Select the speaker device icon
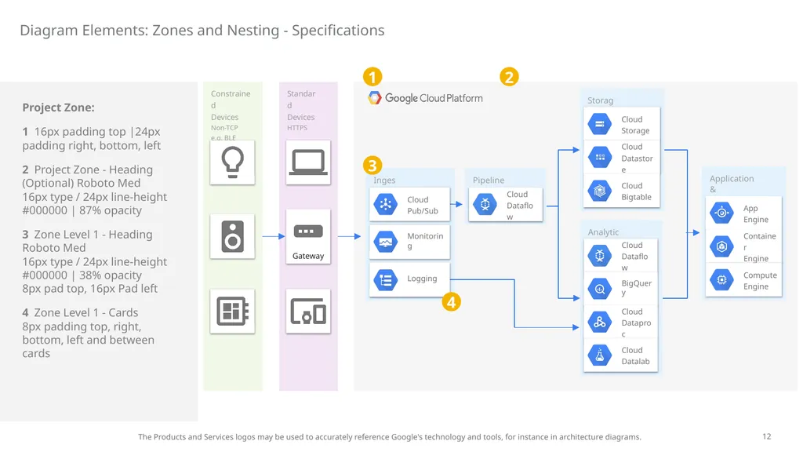Image resolution: width=803 pixels, height=452 pixels. (x=232, y=236)
